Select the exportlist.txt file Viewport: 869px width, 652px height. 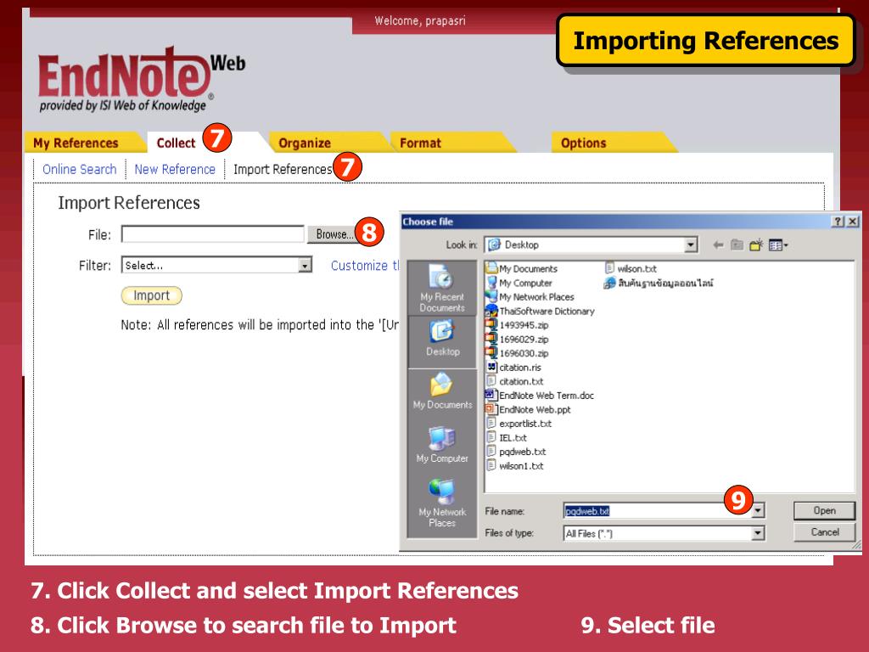[x=519, y=424]
